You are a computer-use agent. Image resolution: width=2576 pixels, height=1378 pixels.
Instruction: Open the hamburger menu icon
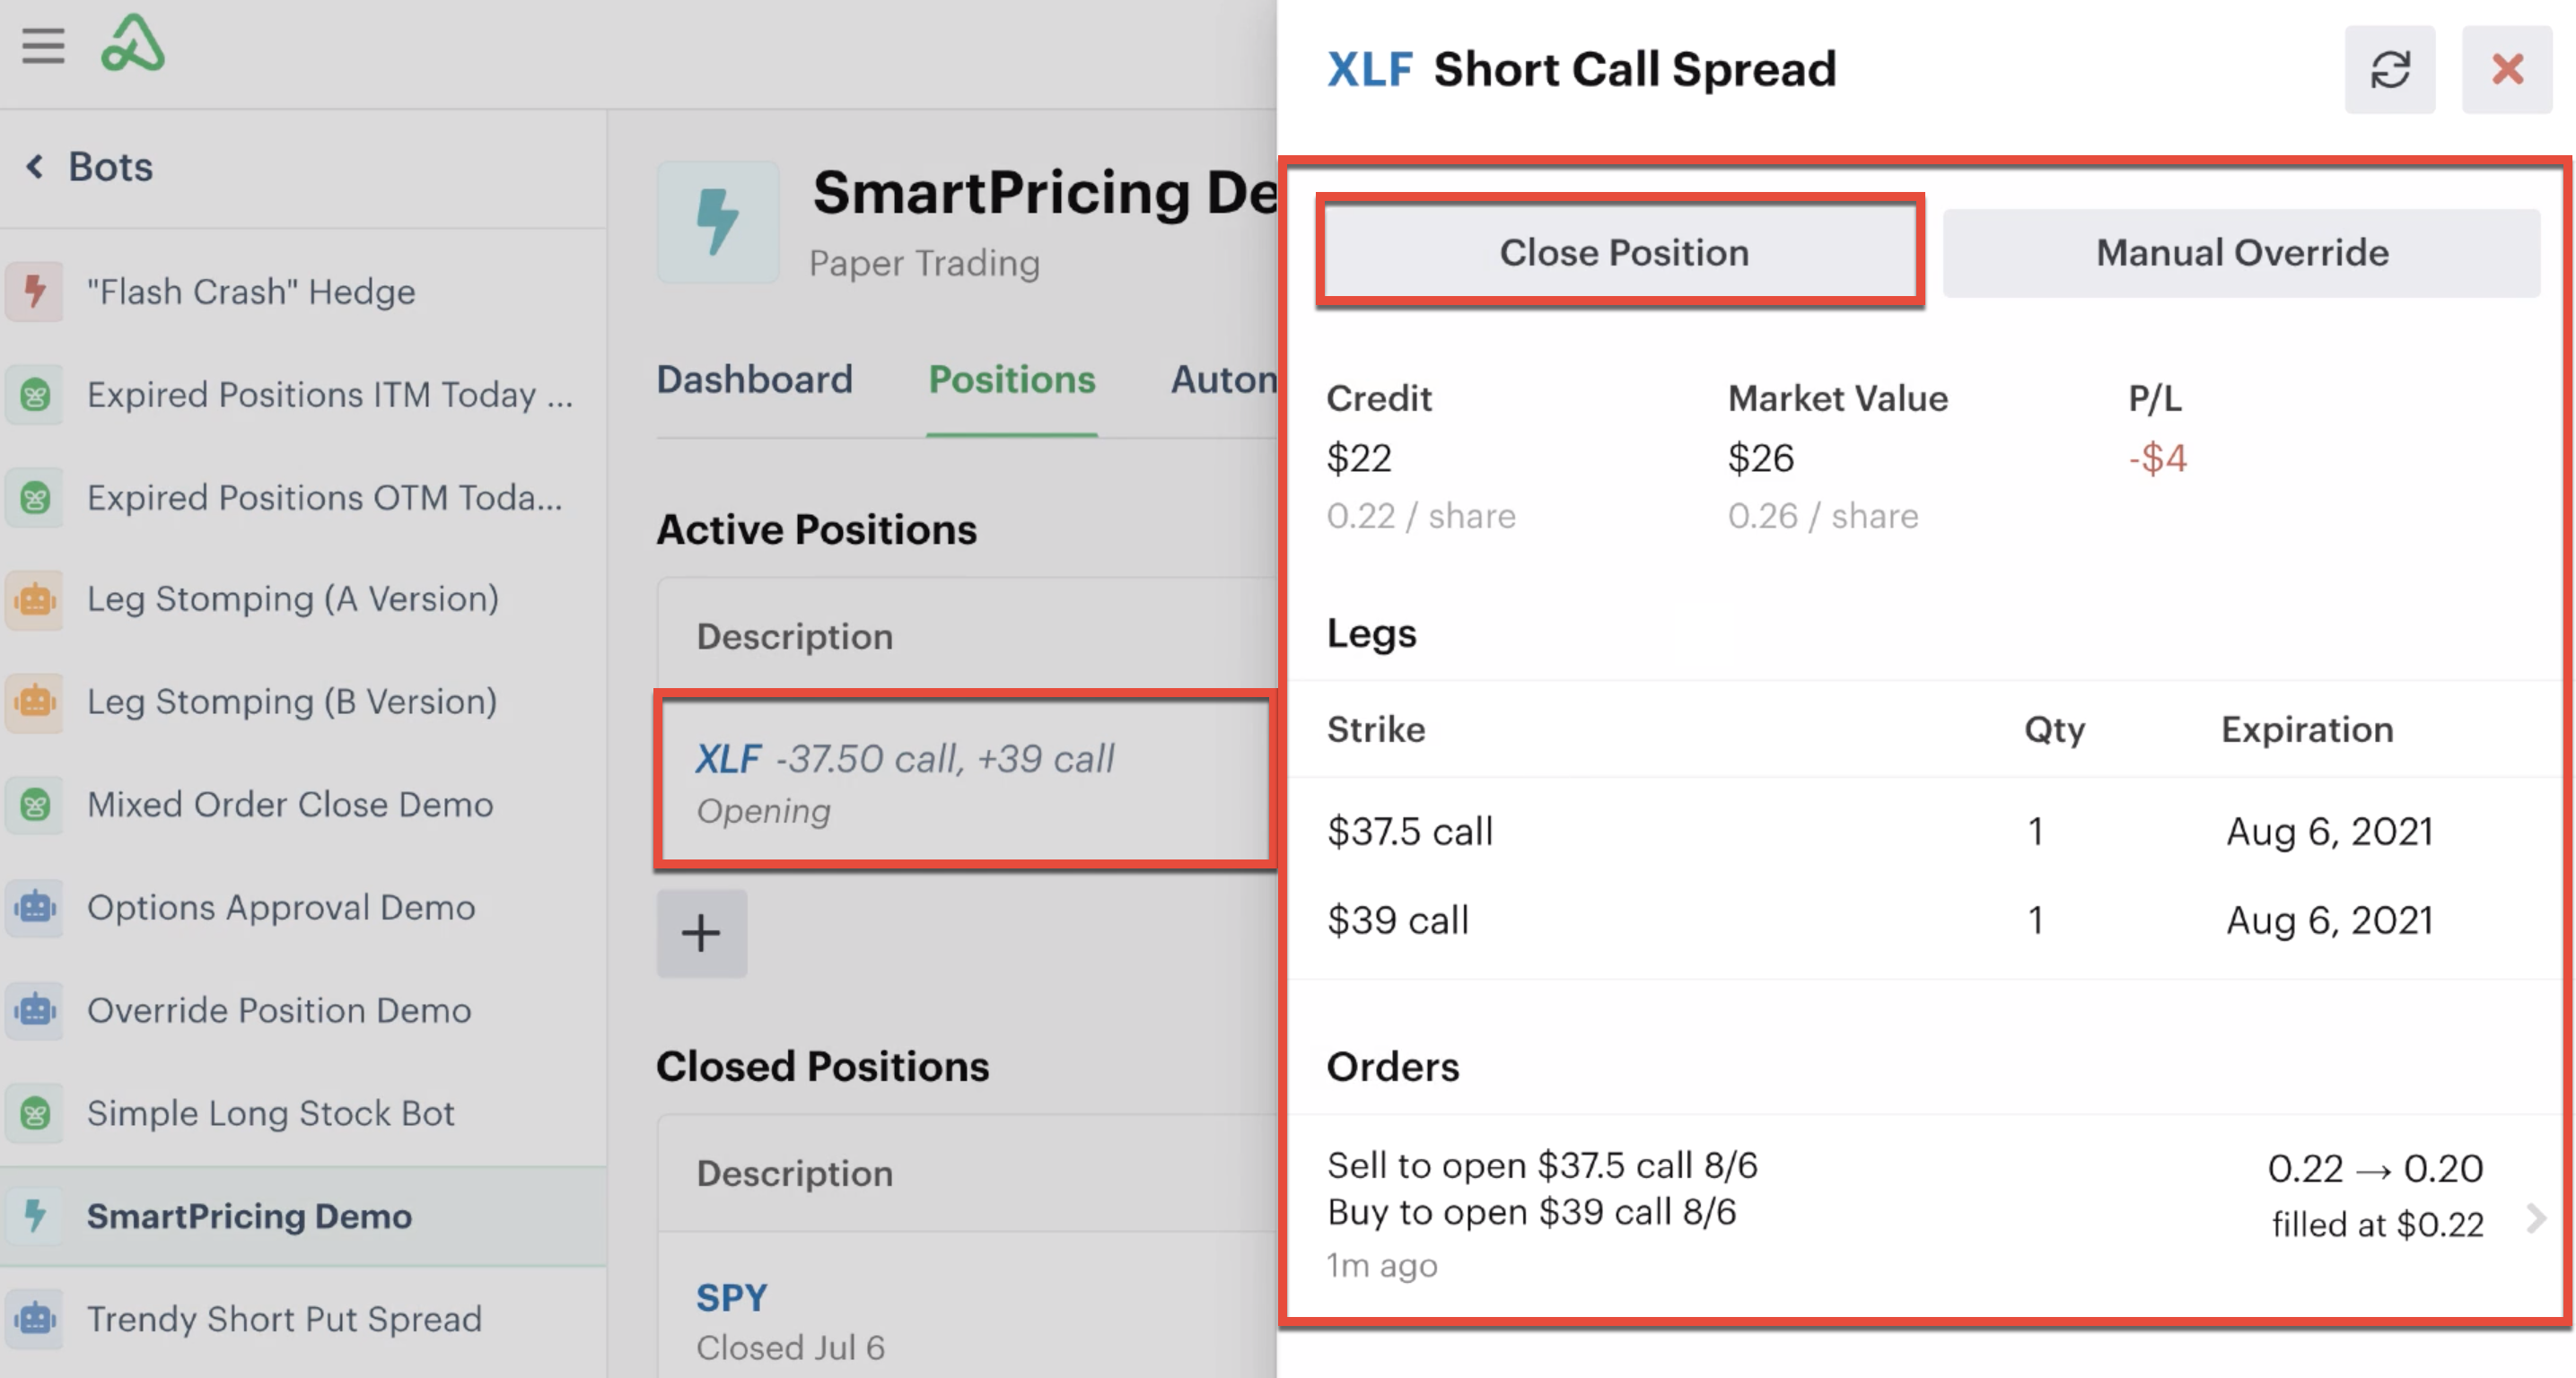43,46
